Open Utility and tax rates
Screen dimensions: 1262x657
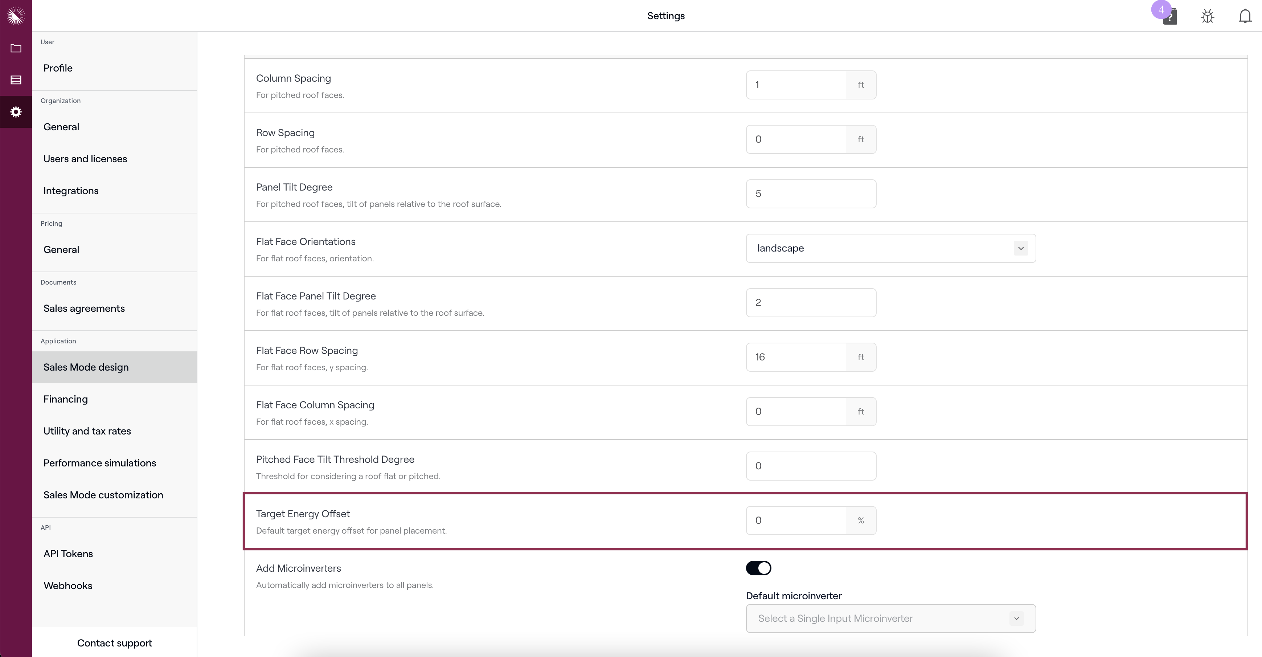[x=114, y=431]
